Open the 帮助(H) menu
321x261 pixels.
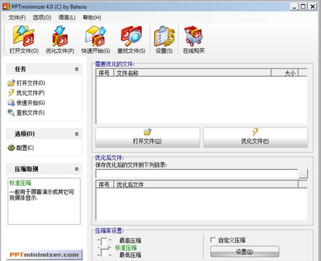tap(92, 18)
